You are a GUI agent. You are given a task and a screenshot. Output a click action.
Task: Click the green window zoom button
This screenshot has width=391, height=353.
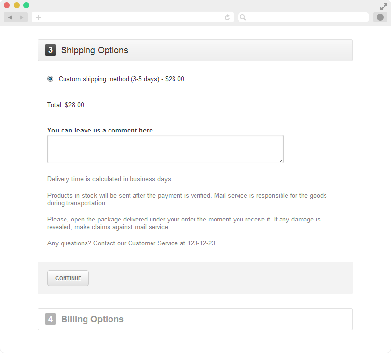pyautogui.click(x=26, y=5)
